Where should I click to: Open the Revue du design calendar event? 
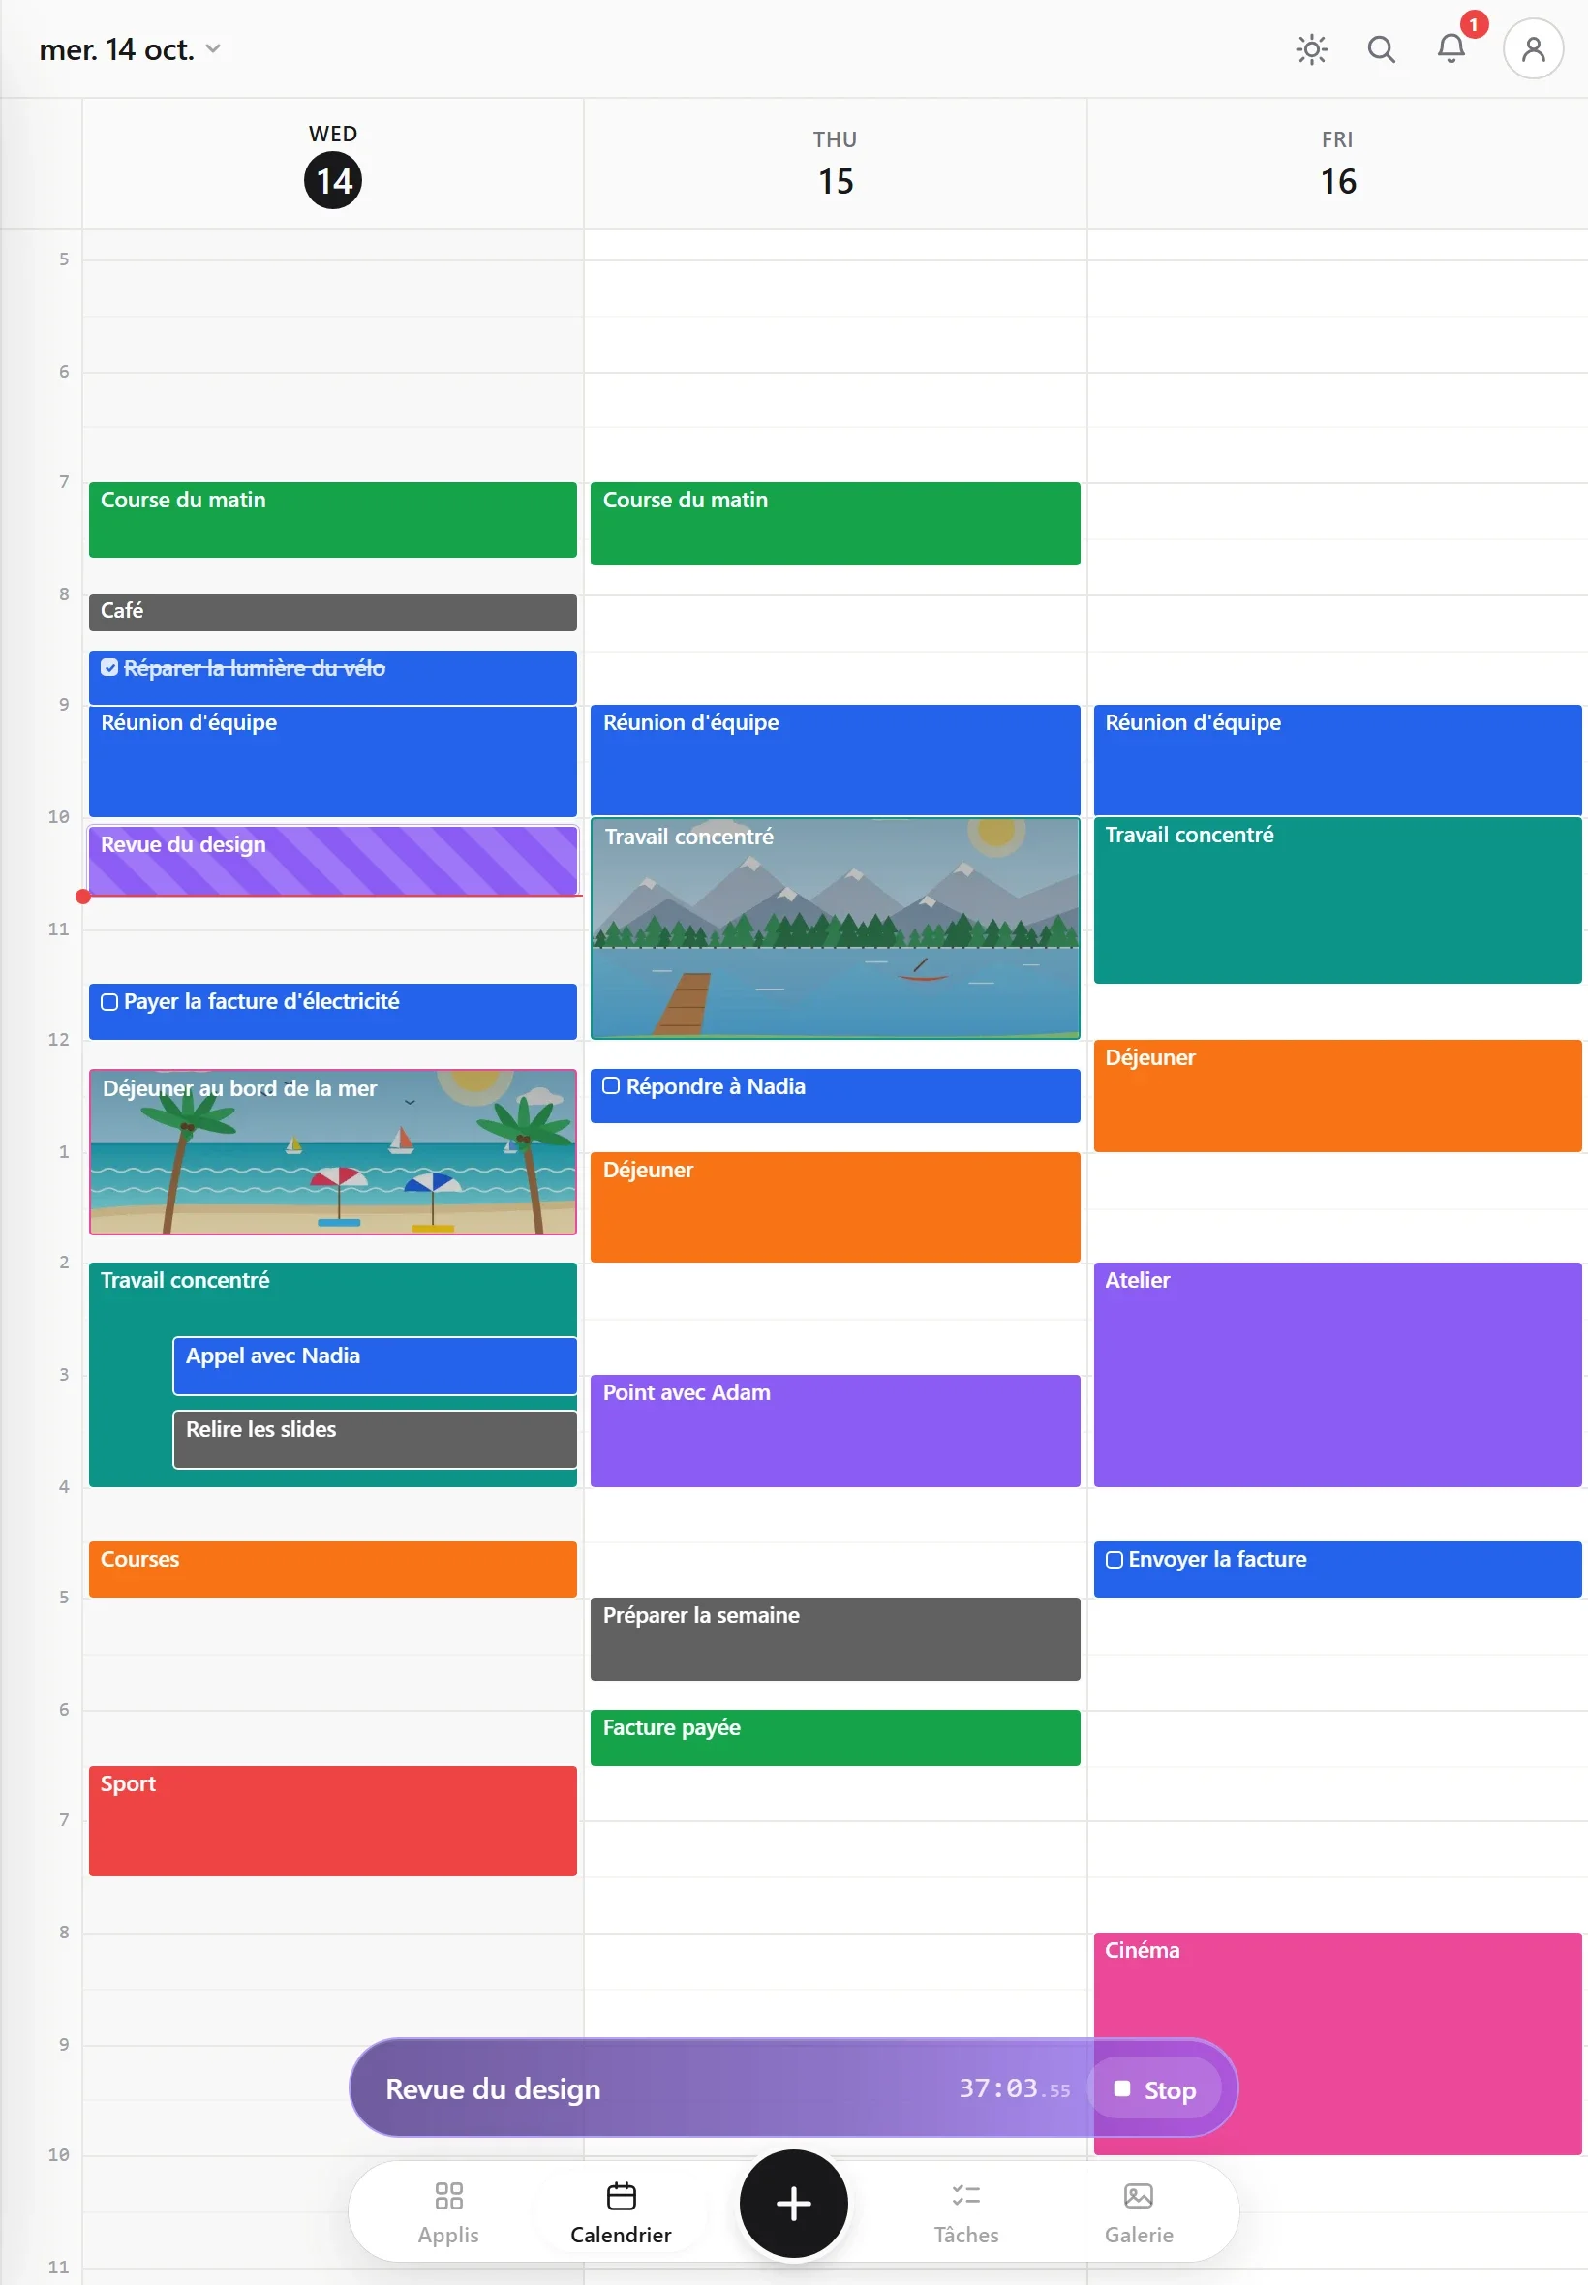click(x=332, y=860)
